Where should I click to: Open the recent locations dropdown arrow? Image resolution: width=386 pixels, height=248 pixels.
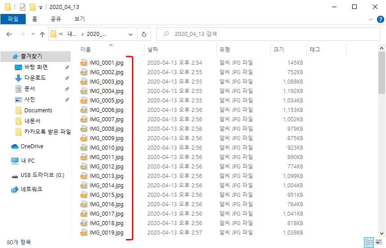[33, 34]
